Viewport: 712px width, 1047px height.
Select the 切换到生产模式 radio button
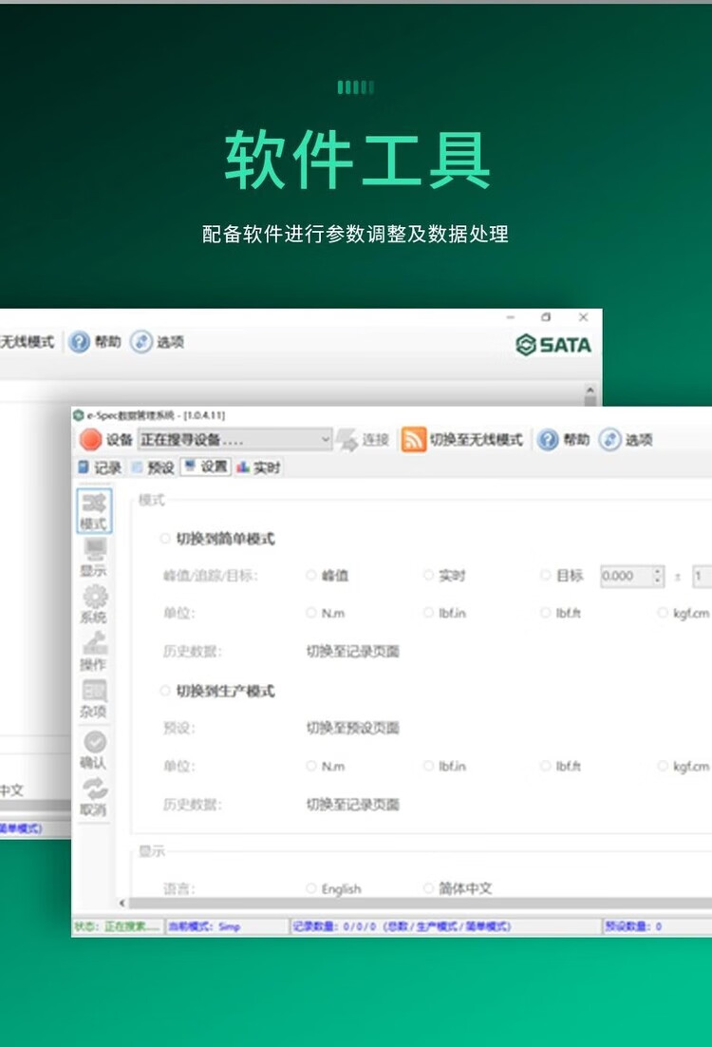click(x=165, y=691)
